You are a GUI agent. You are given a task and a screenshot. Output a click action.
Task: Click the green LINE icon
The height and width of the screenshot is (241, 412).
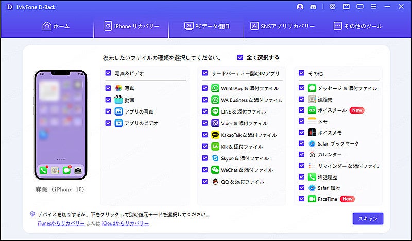coord(215,111)
